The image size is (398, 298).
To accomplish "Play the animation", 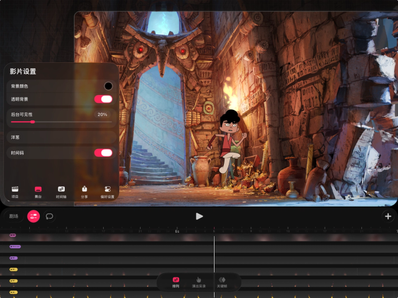I will pyautogui.click(x=199, y=216).
